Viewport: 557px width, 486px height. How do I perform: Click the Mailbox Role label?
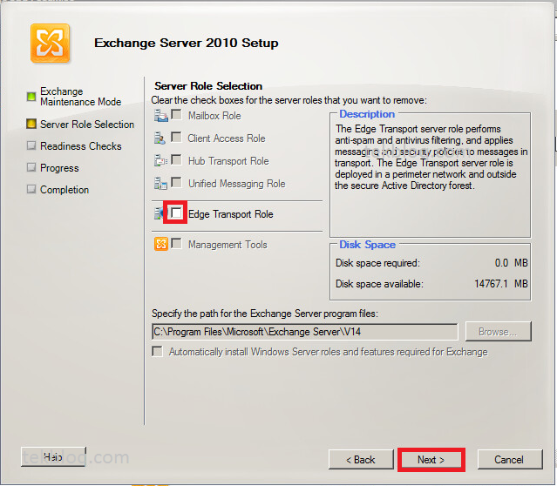(x=214, y=116)
